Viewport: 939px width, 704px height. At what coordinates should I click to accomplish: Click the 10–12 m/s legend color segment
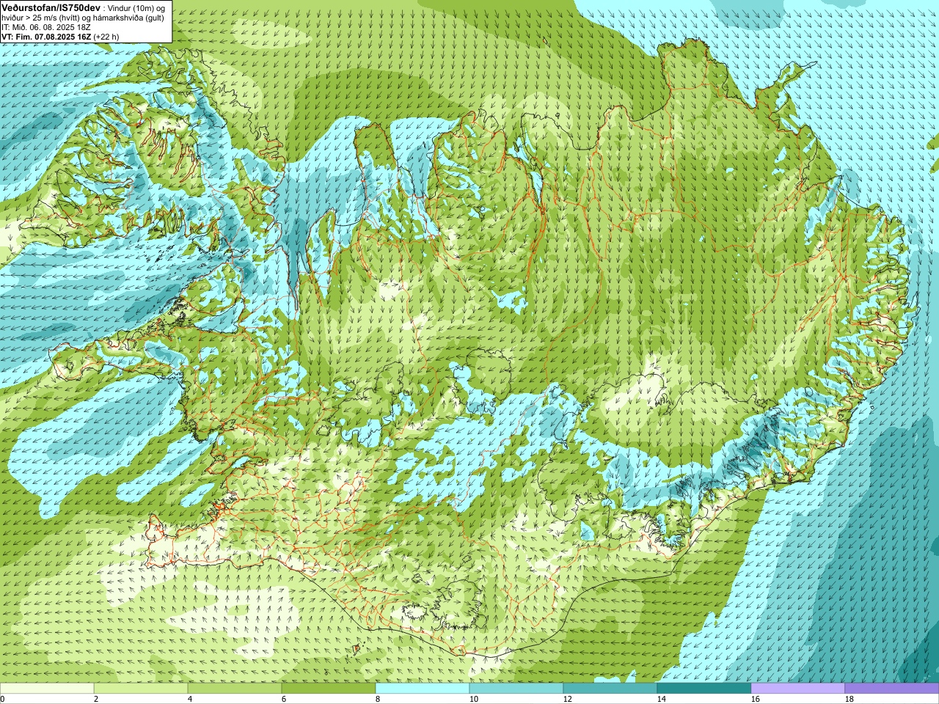[x=516, y=689]
